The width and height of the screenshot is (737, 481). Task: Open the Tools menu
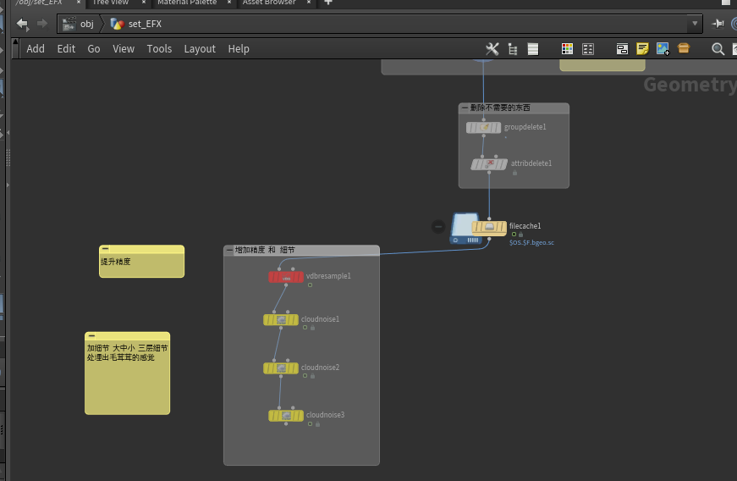tap(159, 49)
